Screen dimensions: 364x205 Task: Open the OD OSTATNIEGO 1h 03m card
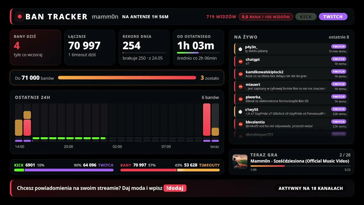198,48
